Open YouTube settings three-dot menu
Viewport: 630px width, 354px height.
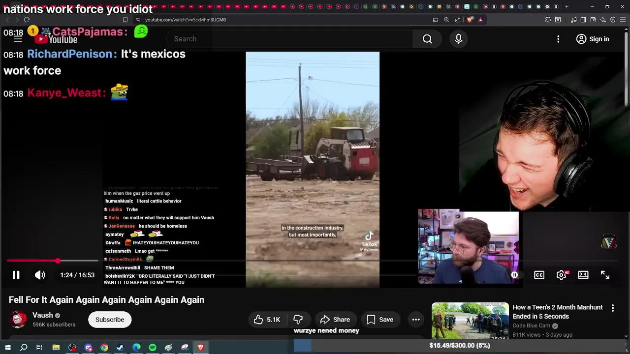(x=558, y=39)
